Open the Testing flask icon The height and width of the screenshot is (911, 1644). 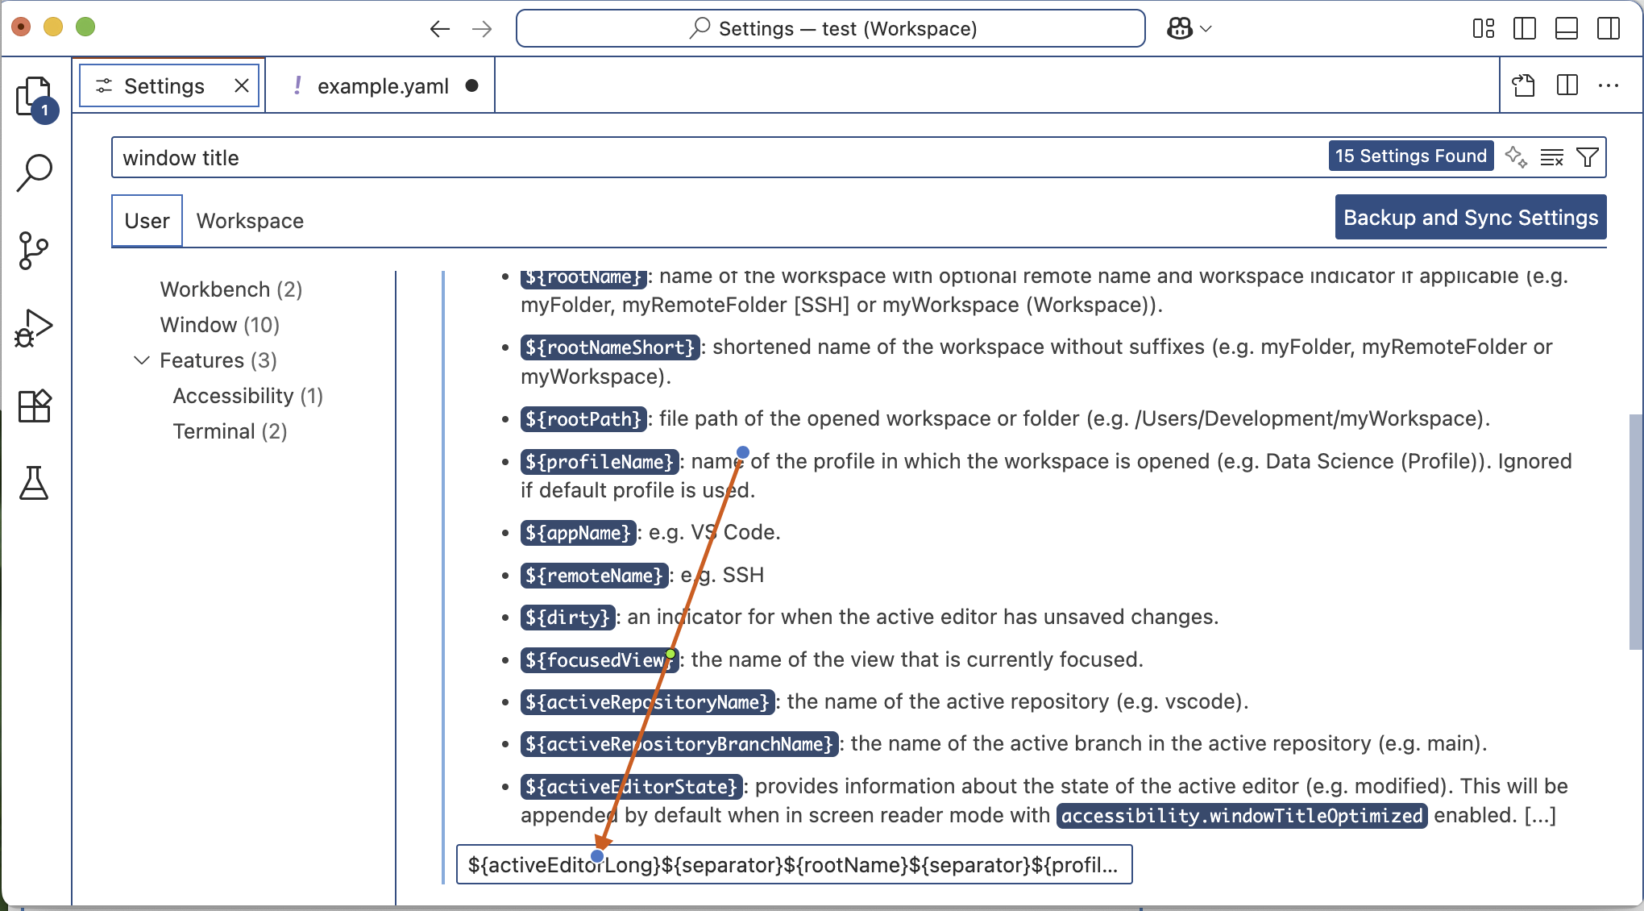point(34,483)
